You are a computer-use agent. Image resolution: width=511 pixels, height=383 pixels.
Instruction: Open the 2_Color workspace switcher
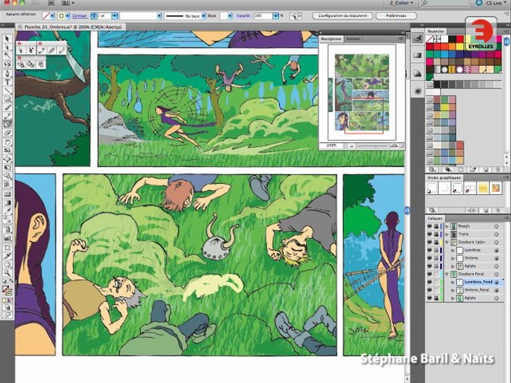(x=401, y=3)
